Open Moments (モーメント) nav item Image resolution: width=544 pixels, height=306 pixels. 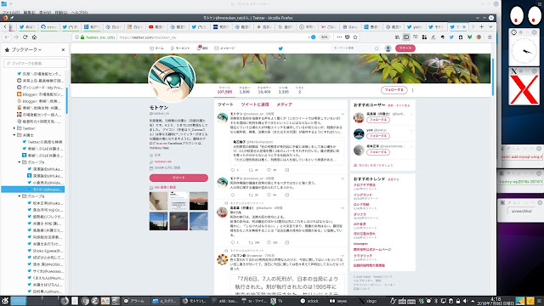click(x=180, y=48)
